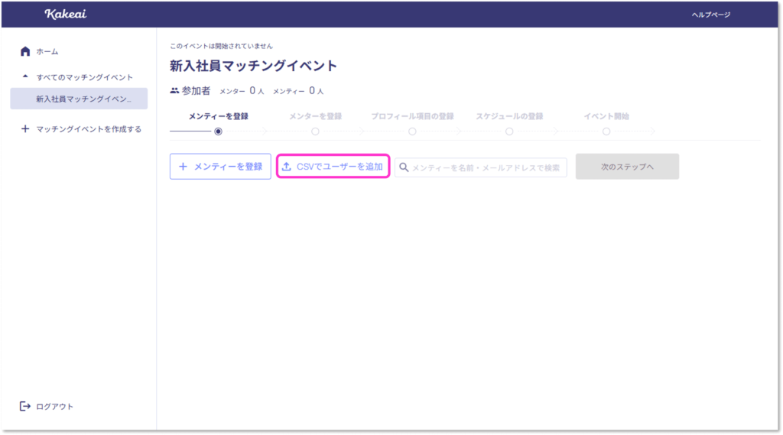Focus the メンティー name/email search field

coord(486,167)
